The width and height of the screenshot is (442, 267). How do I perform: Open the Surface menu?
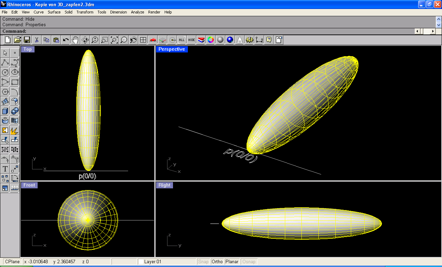(54, 12)
